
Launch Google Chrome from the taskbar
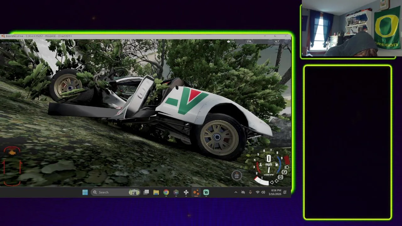[166, 192]
